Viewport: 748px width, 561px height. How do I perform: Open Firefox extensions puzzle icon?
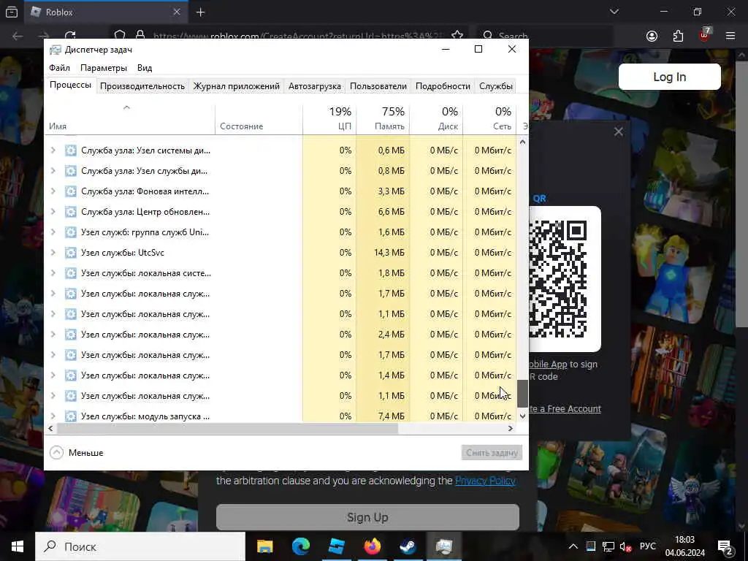coord(678,37)
